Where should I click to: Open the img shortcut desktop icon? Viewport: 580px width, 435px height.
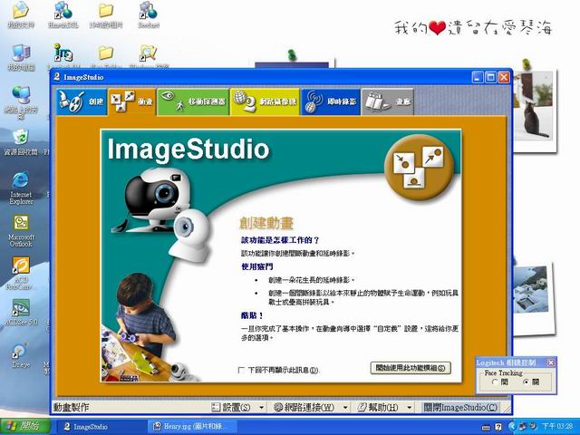click(63, 53)
